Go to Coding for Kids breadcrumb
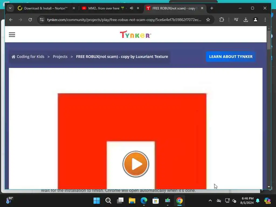Screen dimensions: 276x207 pos(28,57)
